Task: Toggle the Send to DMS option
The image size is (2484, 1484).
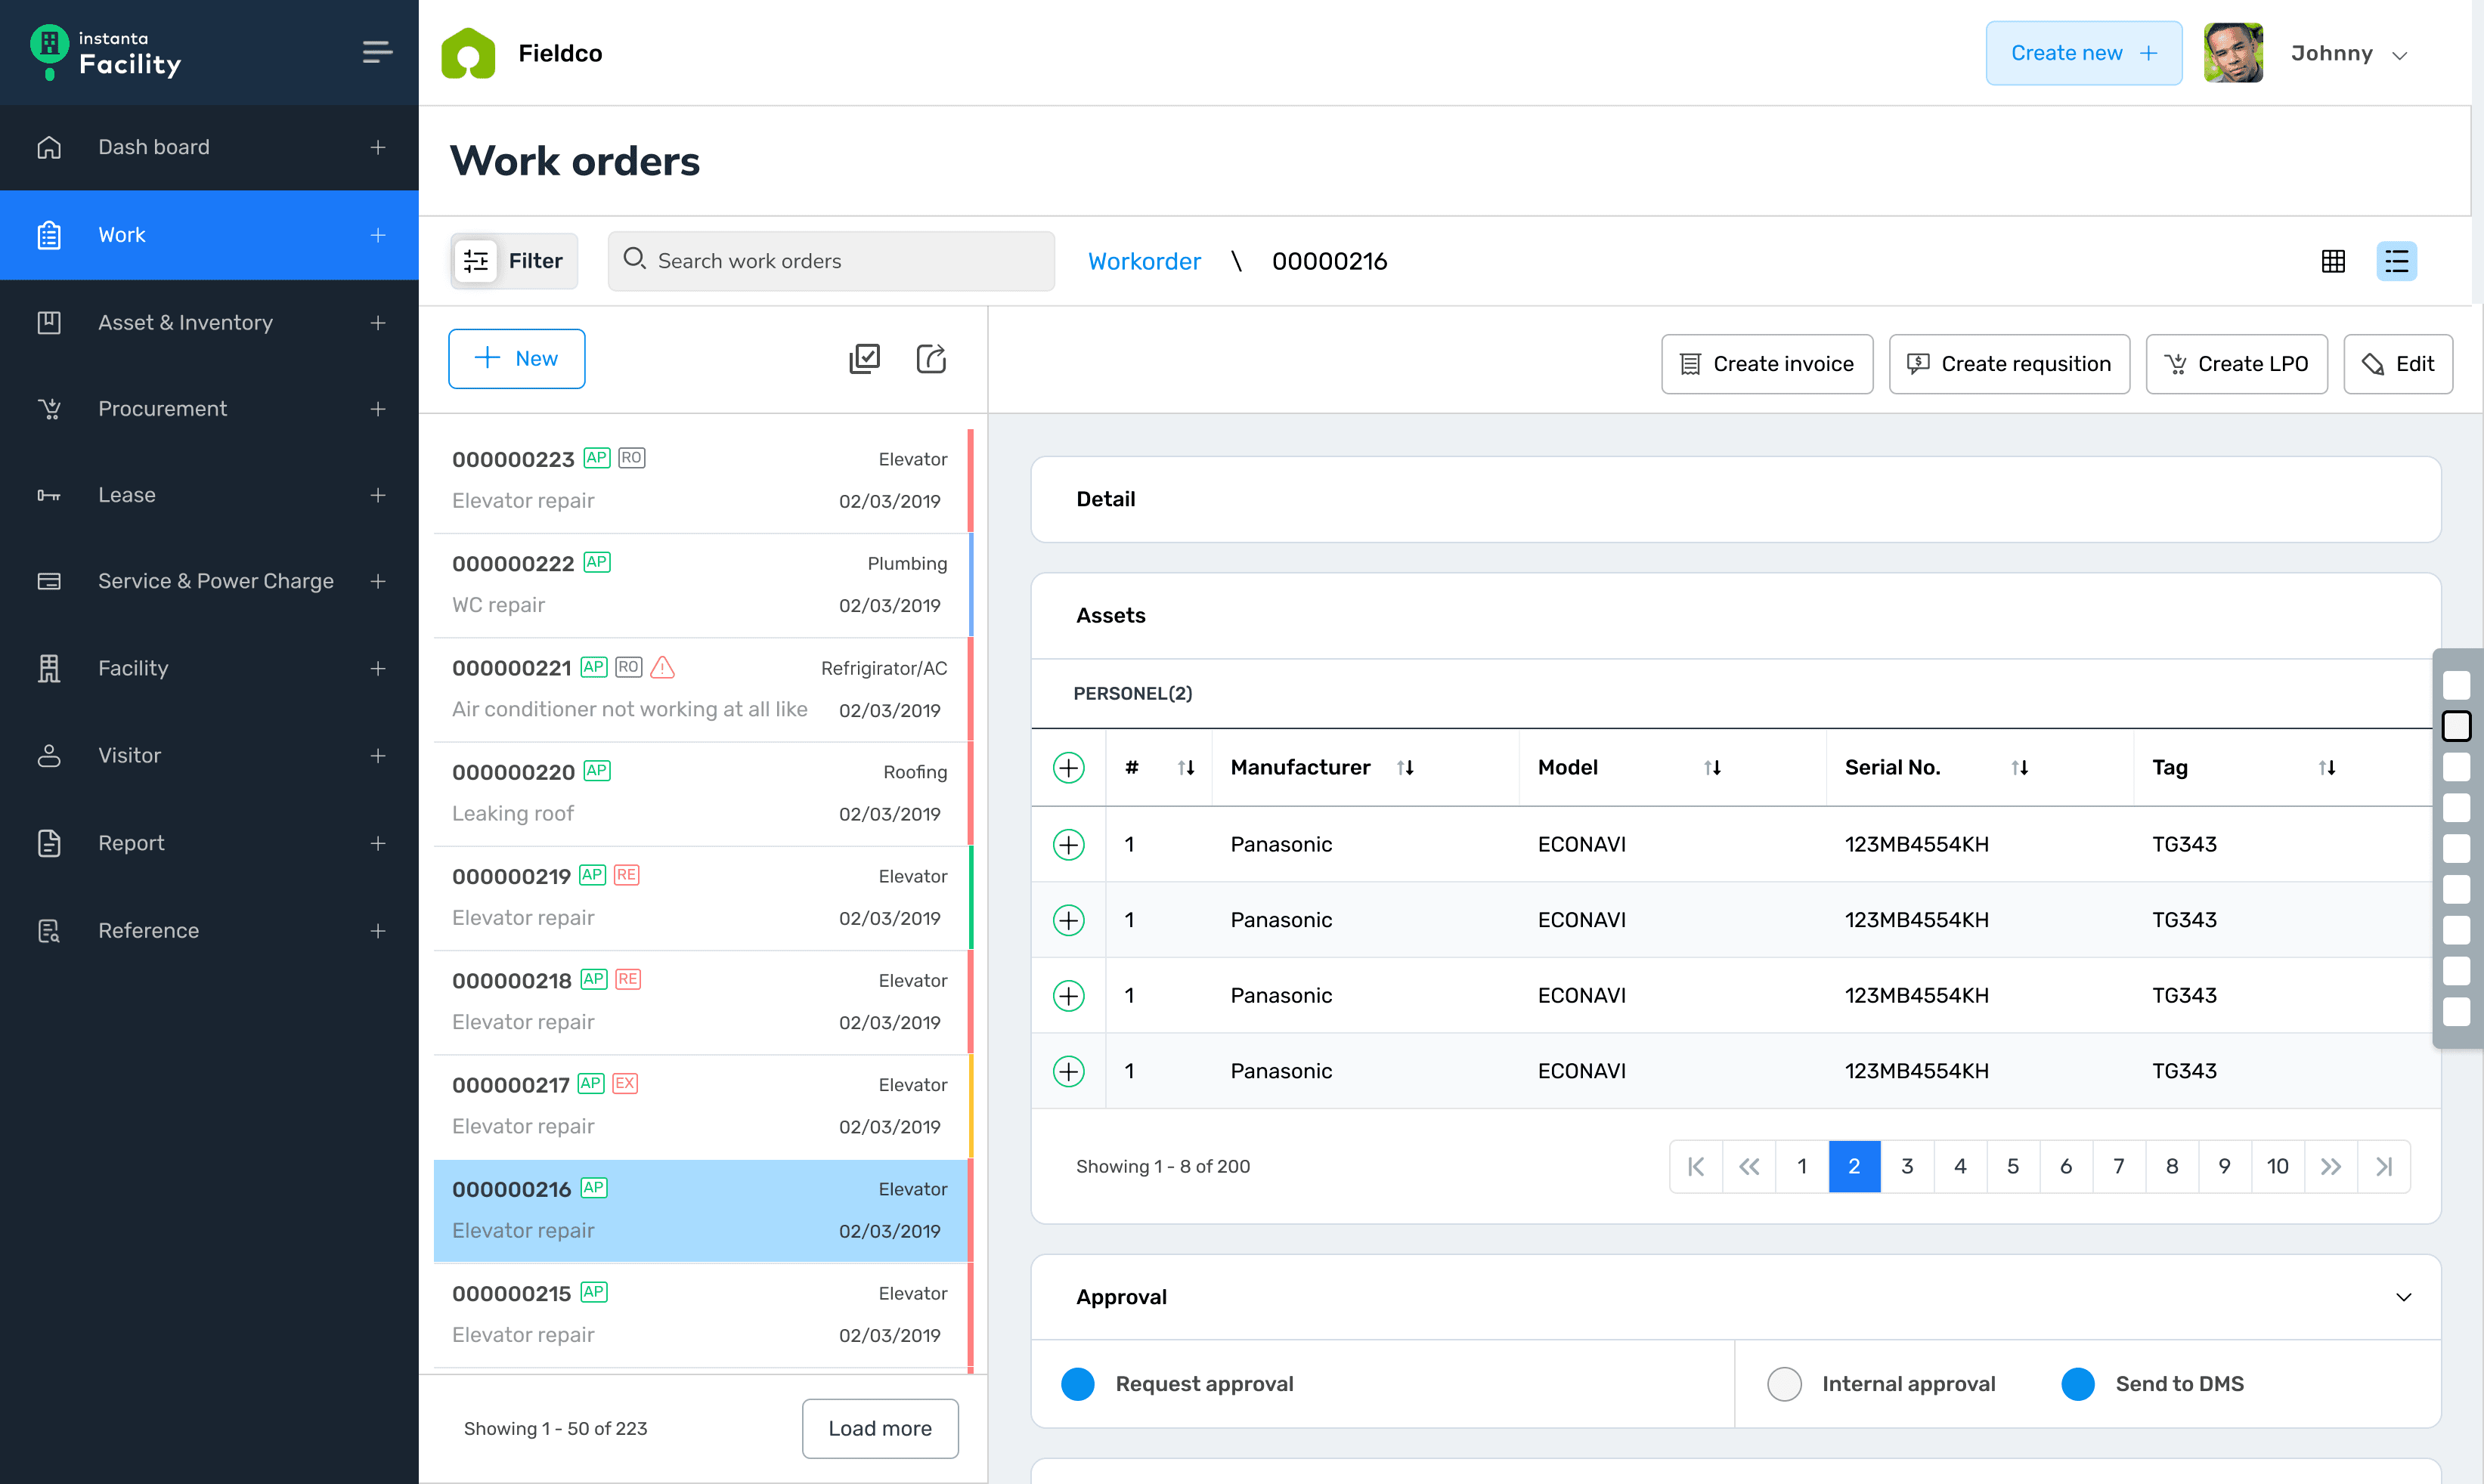Action: 2078,1384
